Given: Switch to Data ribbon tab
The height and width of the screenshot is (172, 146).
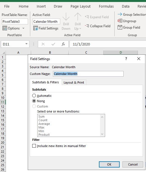Looking at the screenshot, I should [x=126, y=6].
